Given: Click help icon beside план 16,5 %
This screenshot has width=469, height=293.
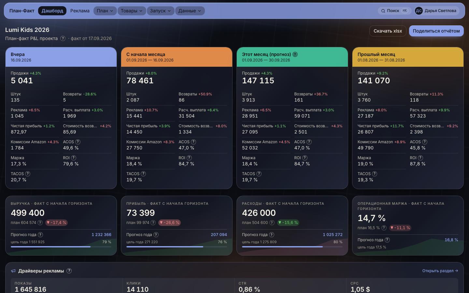Looking at the screenshot, I should click(x=384, y=228).
